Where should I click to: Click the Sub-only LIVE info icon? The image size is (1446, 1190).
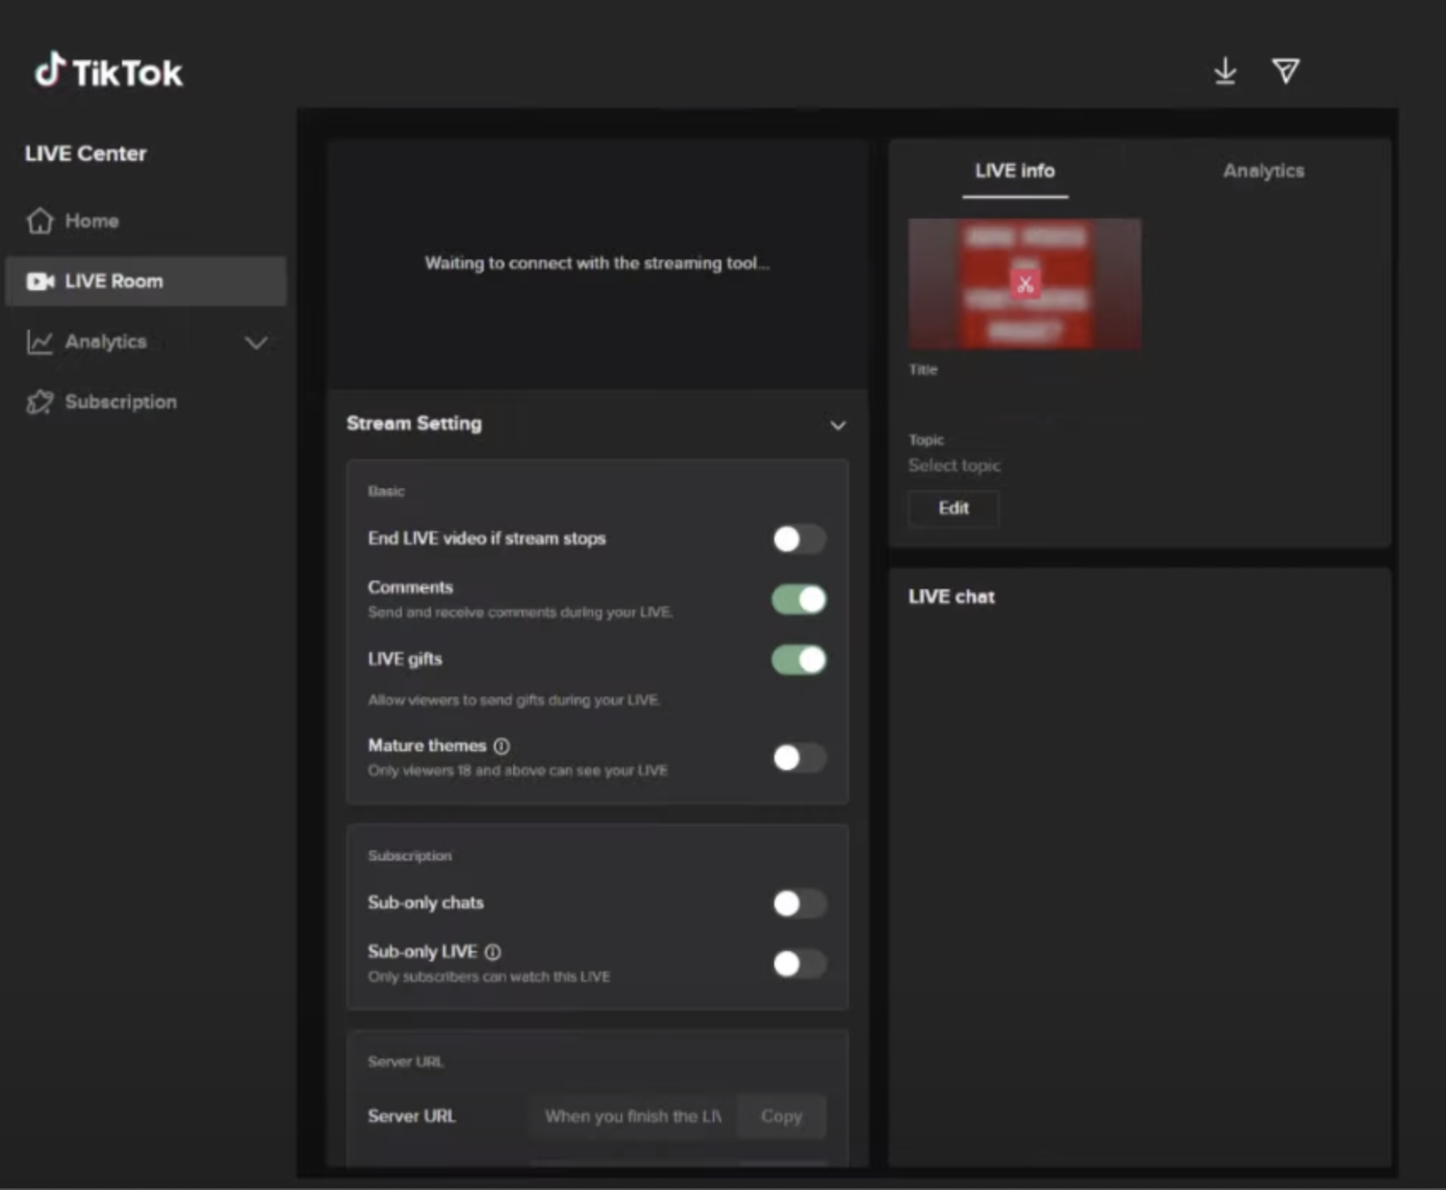click(493, 952)
